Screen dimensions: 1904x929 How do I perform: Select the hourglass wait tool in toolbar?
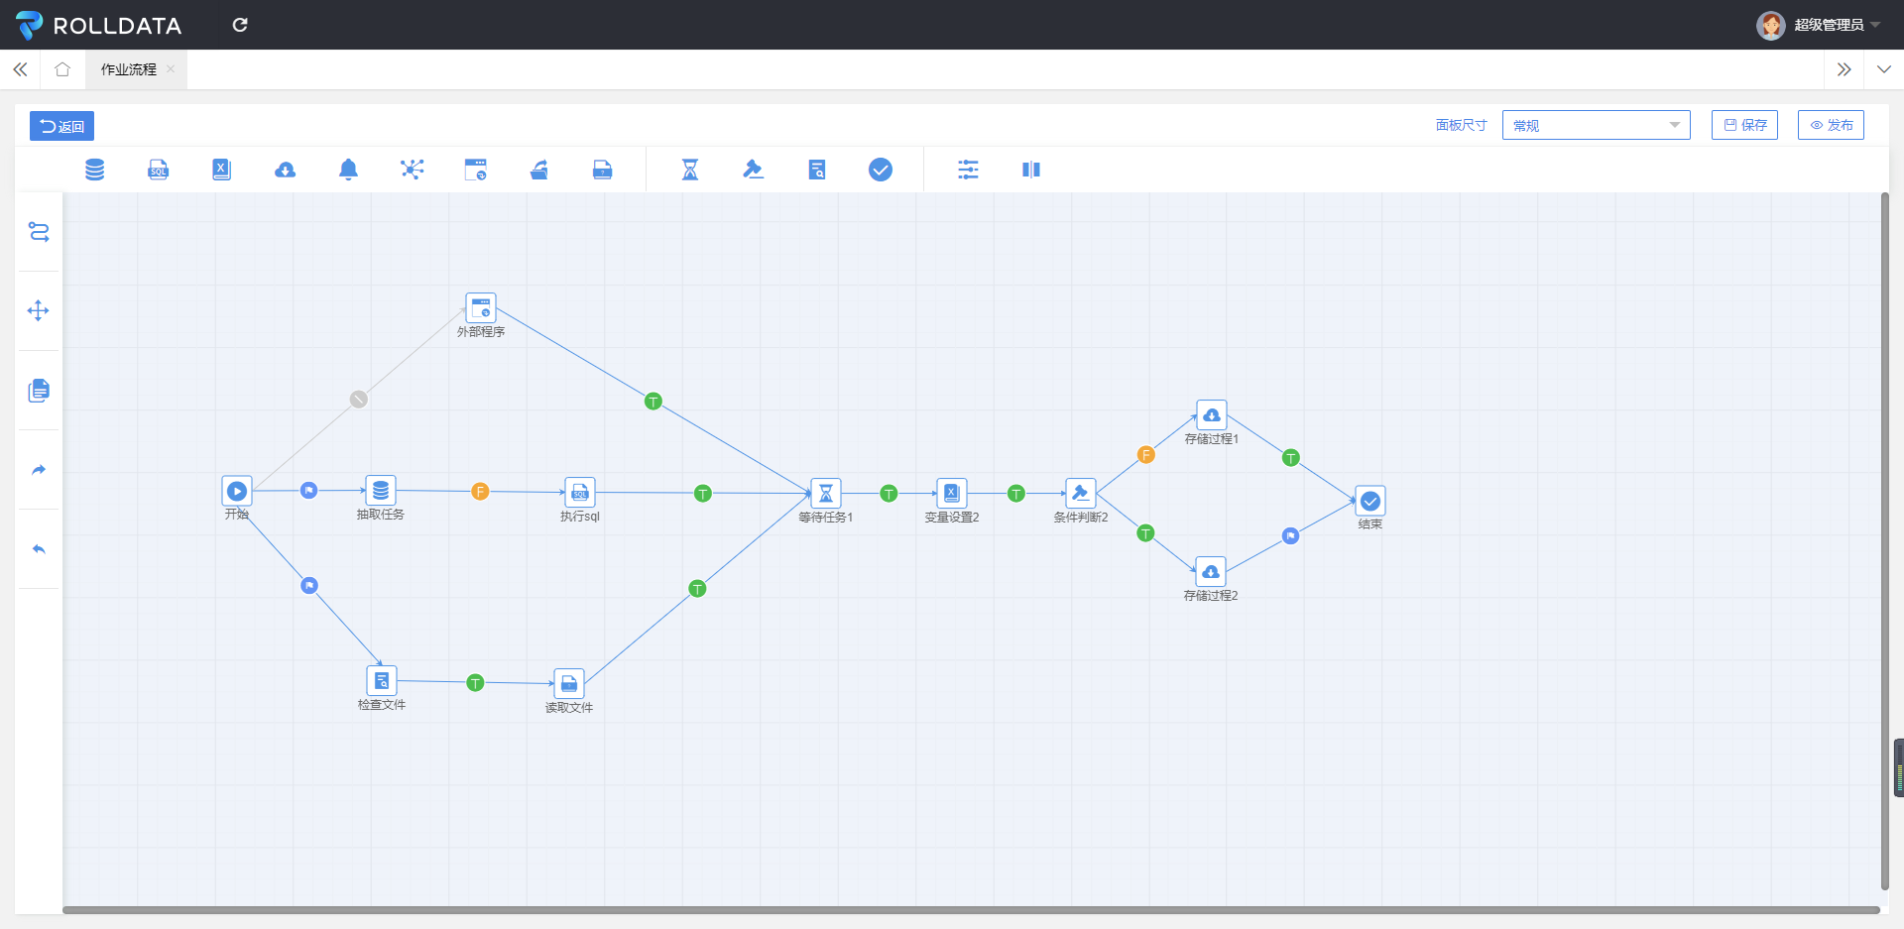tap(690, 170)
